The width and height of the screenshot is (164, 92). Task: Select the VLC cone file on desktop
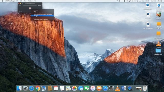point(159,44)
